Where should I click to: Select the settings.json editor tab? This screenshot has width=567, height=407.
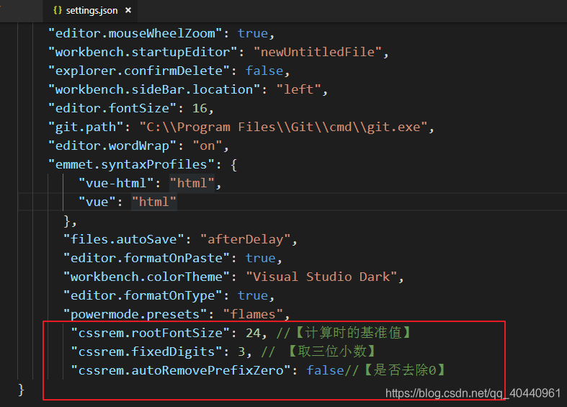coord(90,11)
